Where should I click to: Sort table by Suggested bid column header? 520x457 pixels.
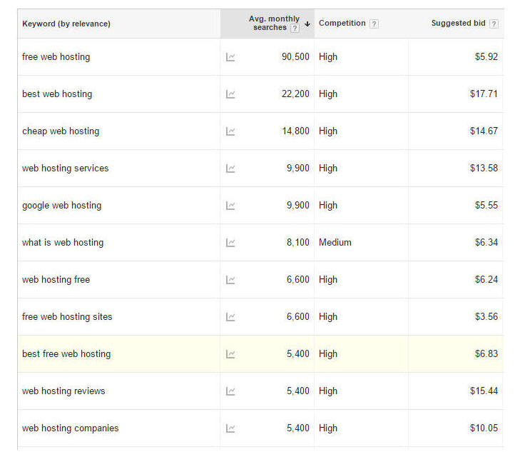(x=458, y=24)
